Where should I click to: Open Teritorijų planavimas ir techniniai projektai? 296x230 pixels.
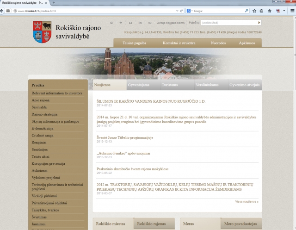57,187
